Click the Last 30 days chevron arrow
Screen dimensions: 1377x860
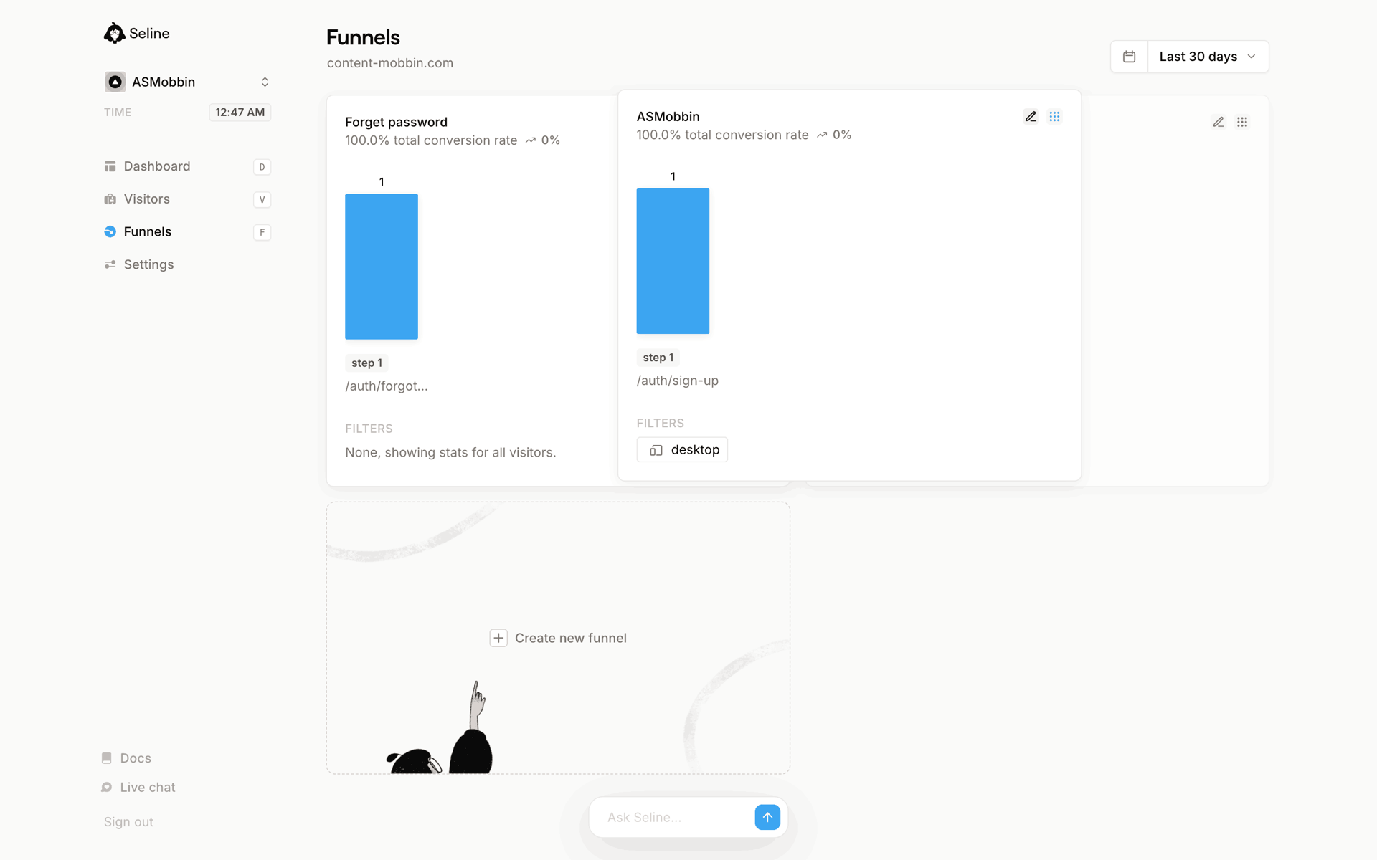[1251, 57]
